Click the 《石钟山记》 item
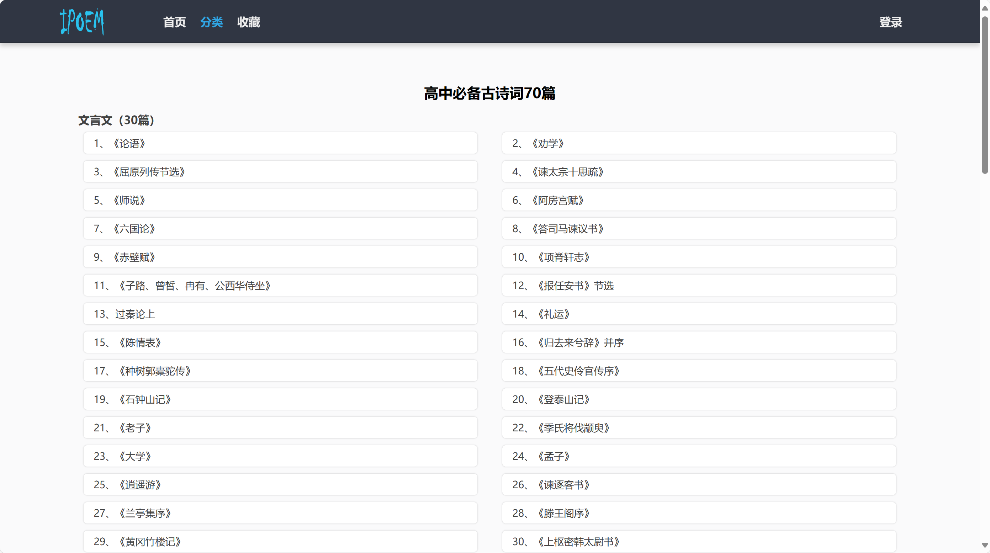The width and height of the screenshot is (990, 553). (x=280, y=399)
